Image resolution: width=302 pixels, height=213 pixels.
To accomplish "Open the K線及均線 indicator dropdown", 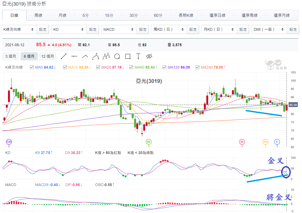I will [19, 29].
